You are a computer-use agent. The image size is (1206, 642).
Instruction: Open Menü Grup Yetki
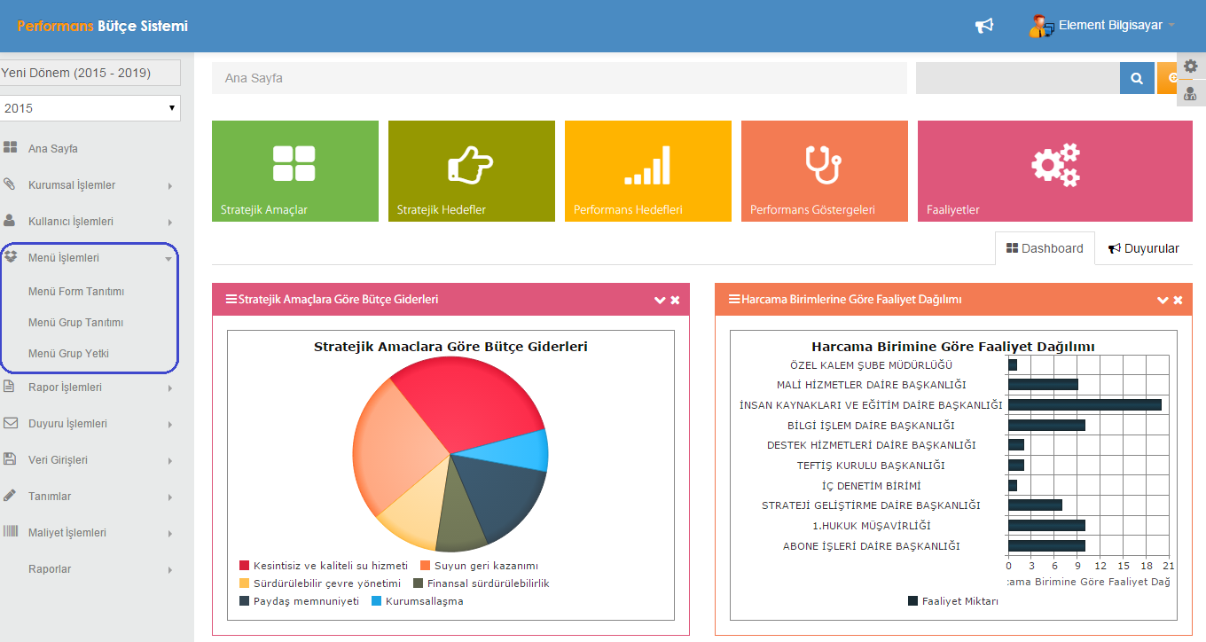click(x=68, y=353)
